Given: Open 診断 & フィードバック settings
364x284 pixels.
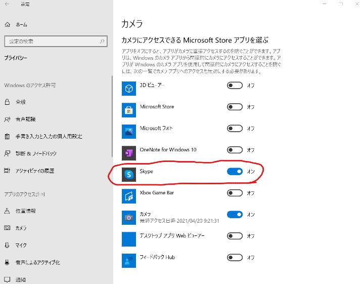Looking at the screenshot, I should (x=36, y=153).
